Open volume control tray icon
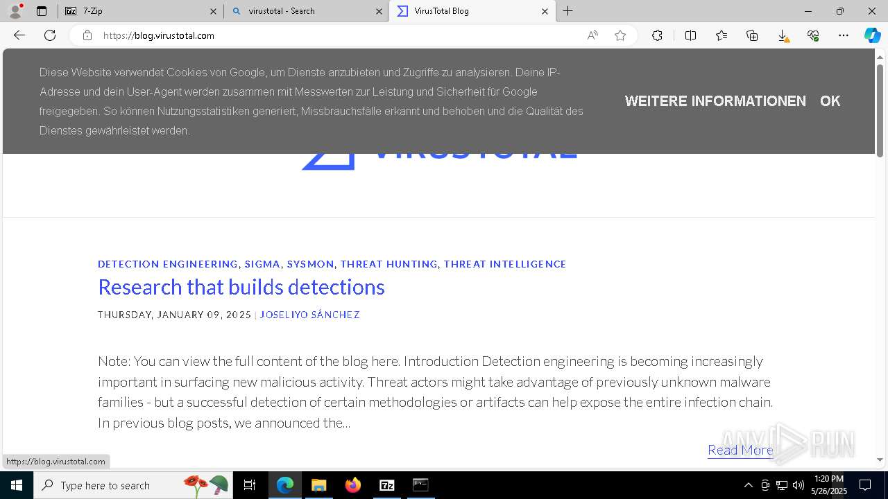Image resolution: width=888 pixels, height=499 pixels. coord(799,485)
